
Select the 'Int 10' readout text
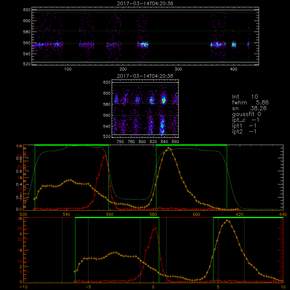pyautogui.click(x=245, y=97)
